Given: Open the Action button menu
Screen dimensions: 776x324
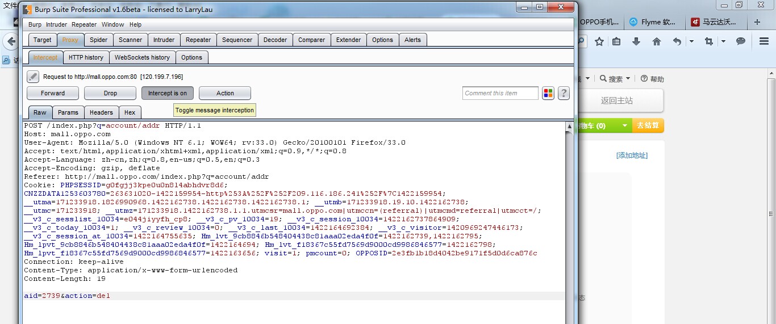Looking at the screenshot, I should (225, 93).
